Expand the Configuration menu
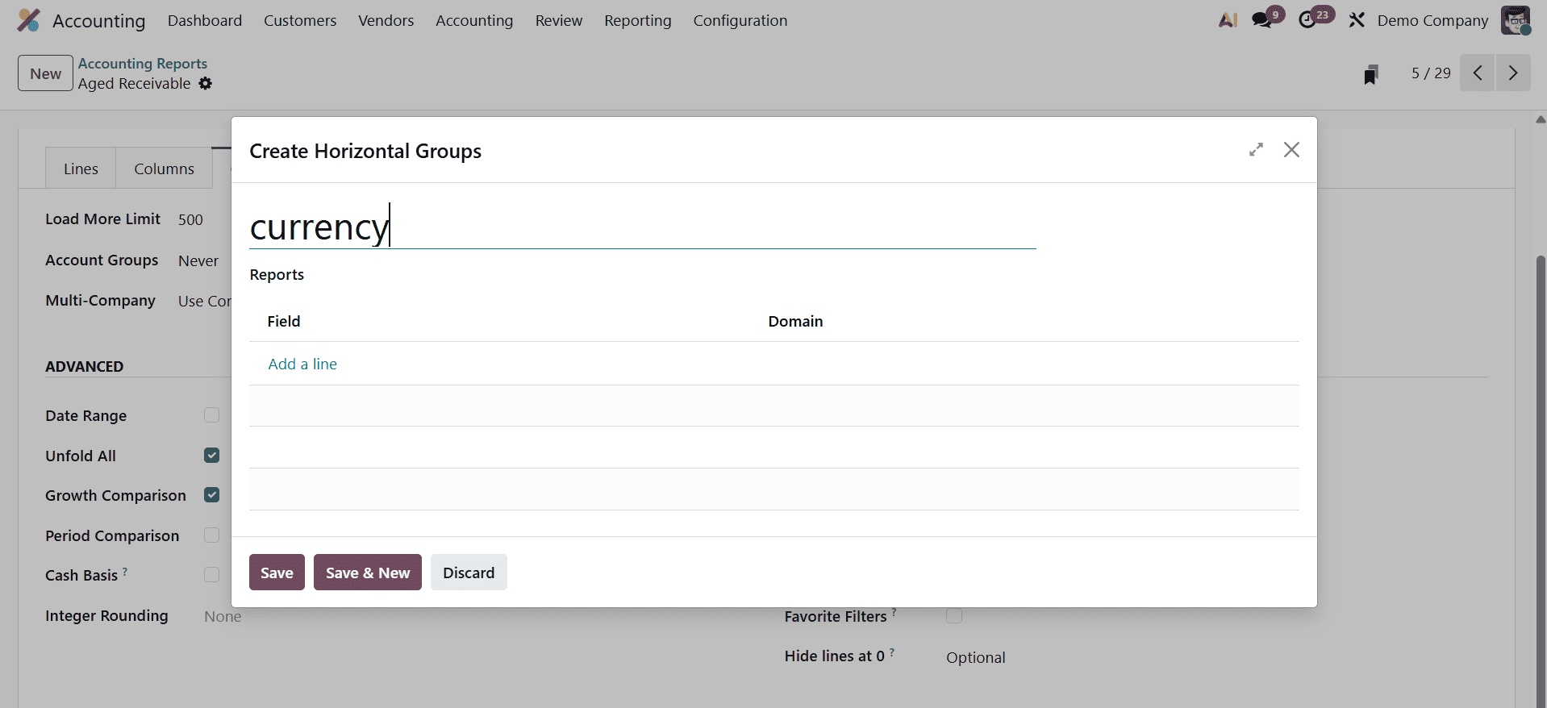The image size is (1547, 708). [x=740, y=21]
